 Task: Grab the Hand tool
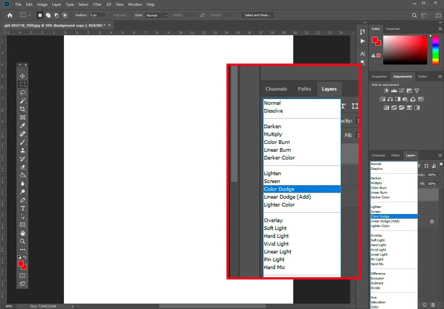coord(23,233)
